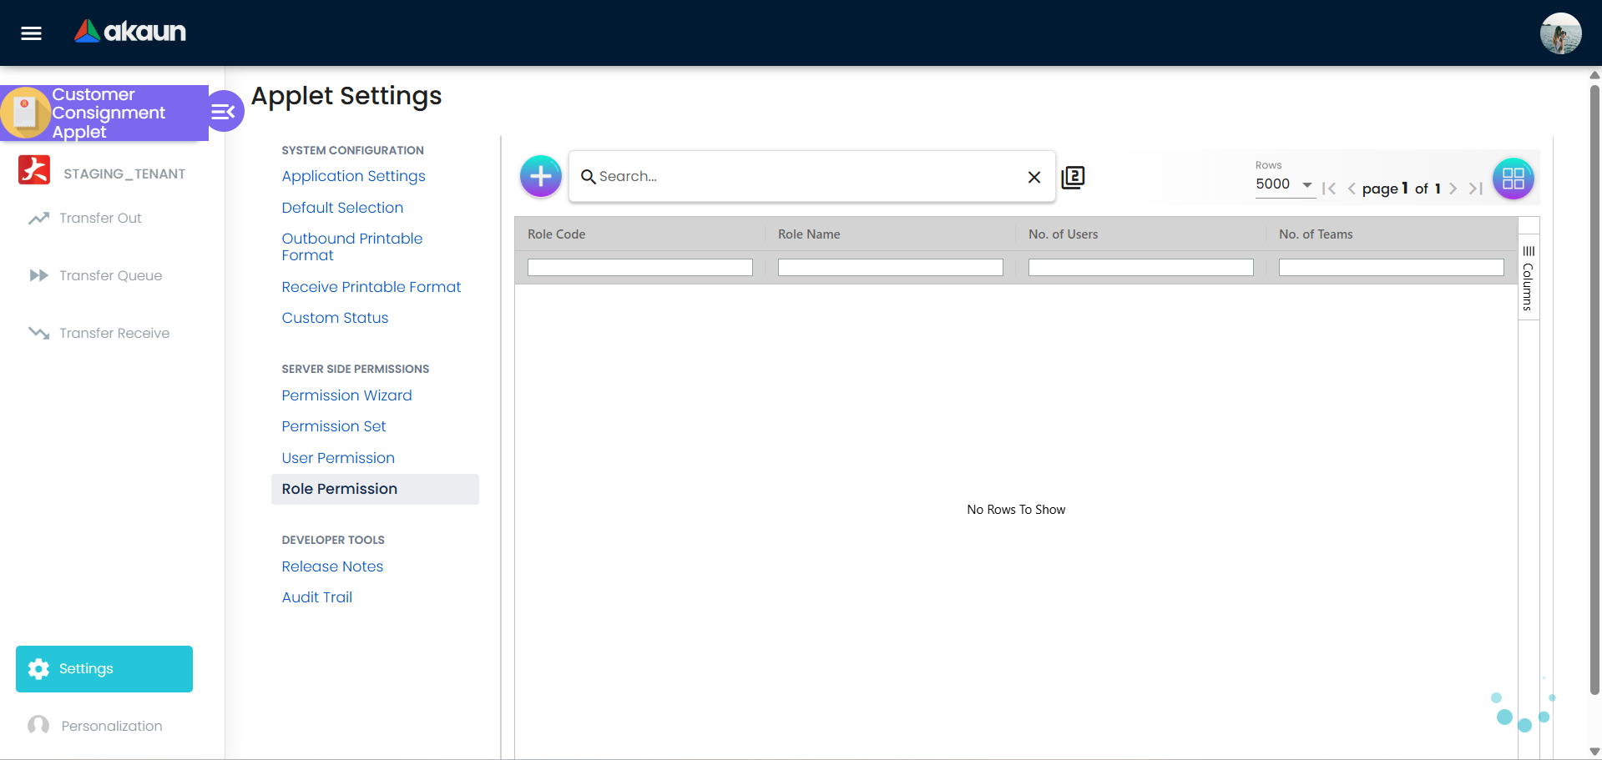
Task: Collapse the sidebar using the arrow toggle
Action: click(224, 111)
